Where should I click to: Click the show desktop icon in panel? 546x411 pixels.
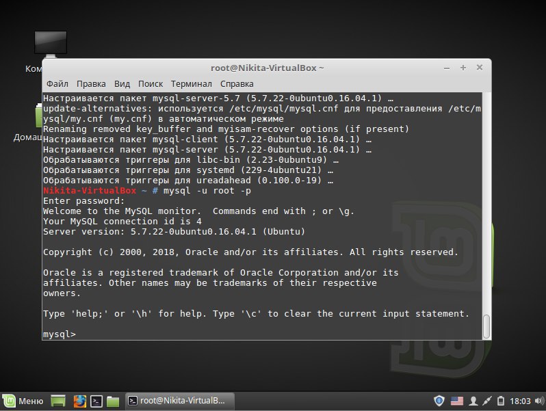coord(58,401)
